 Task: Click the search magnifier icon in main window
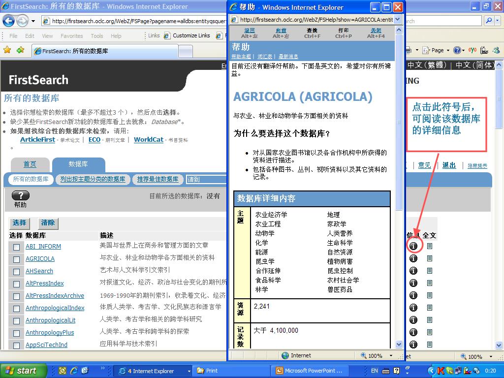pyautogui.click(x=489, y=21)
